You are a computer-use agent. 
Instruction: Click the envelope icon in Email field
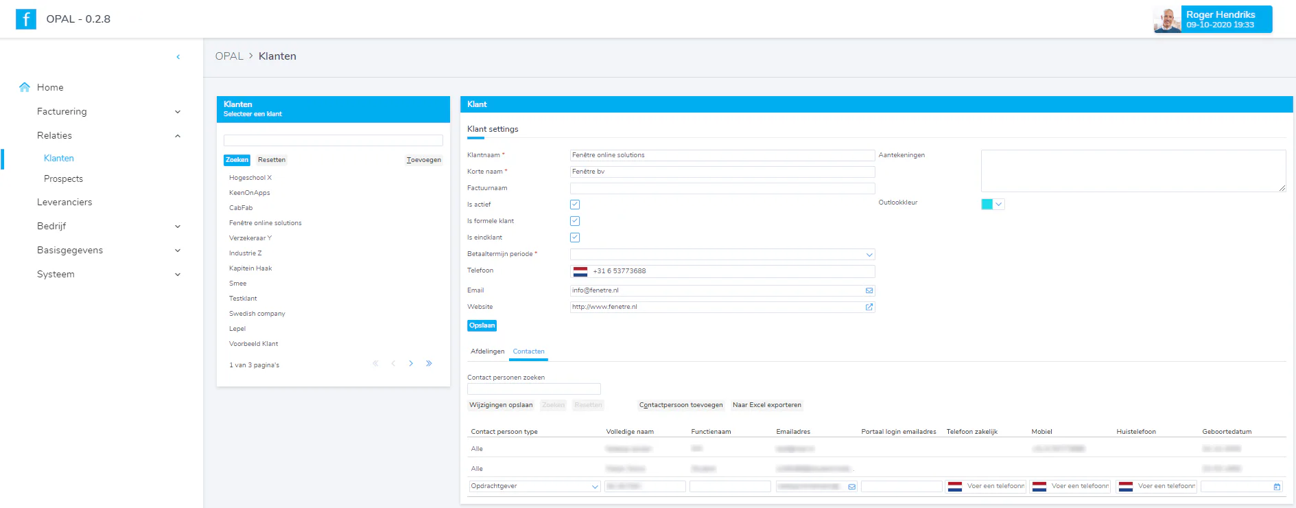coord(869,290)
